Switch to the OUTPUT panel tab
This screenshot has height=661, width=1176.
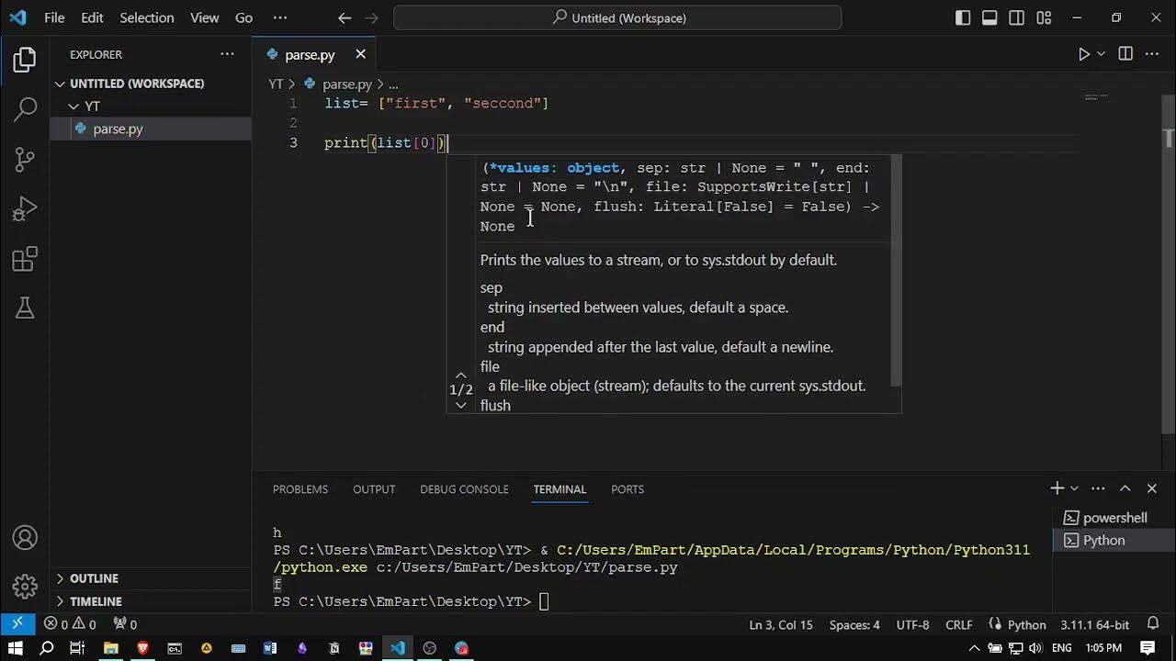tap(374, 489)
